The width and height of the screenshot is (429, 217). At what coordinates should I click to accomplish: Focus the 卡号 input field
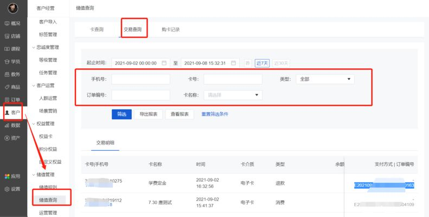point(233,79)
